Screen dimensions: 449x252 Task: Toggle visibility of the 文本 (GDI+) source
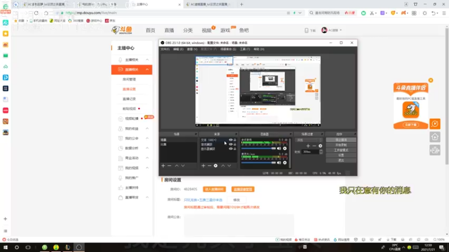231,140
